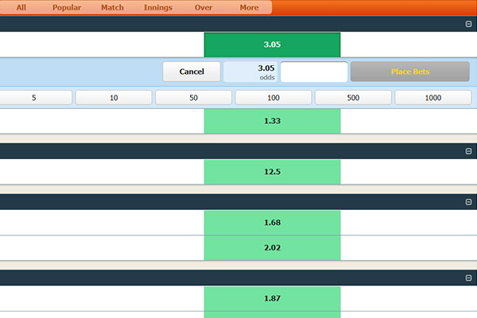
Task: Select the 1.33 odds cell
Action: click(x=272, y=121)
